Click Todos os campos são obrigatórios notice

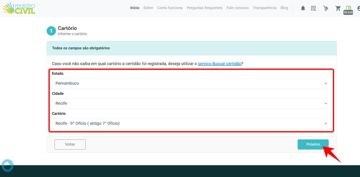click(81, 48)
